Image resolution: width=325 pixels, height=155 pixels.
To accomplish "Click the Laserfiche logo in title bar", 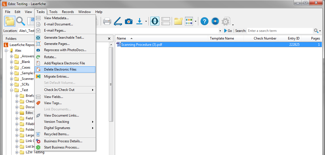I will [5, 4].
